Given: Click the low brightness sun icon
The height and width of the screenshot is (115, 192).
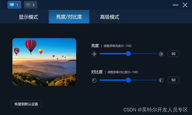Looking at the screenshot, I should tap(94, 54).
